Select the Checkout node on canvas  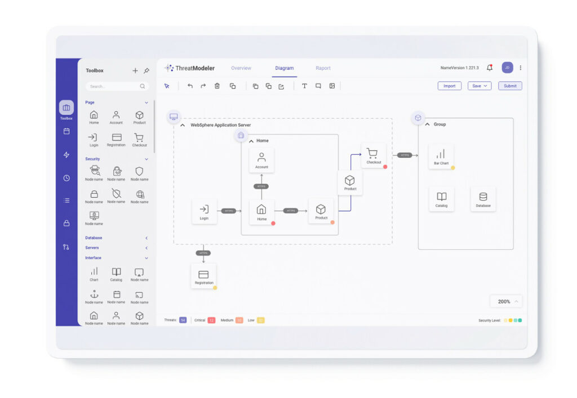374,155
